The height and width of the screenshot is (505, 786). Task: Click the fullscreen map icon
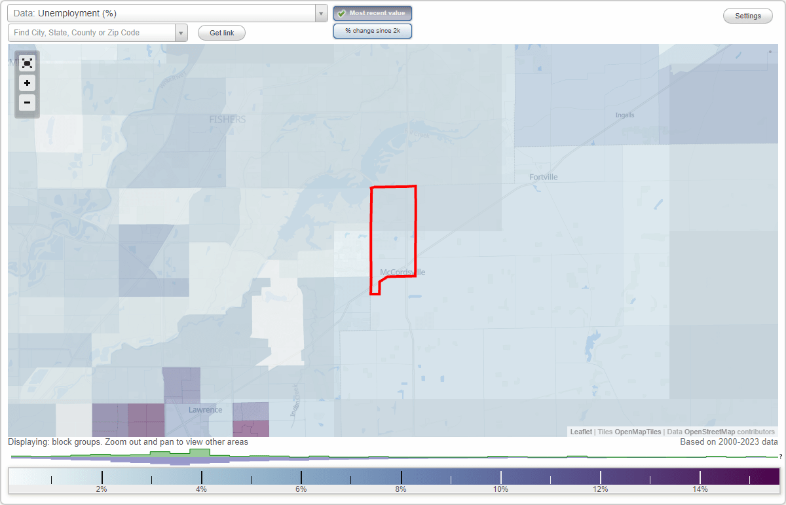pyautogui.click(x=27, y=63)
